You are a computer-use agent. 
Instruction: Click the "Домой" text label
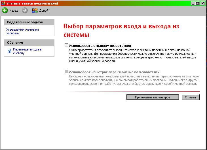pos(44,10)
